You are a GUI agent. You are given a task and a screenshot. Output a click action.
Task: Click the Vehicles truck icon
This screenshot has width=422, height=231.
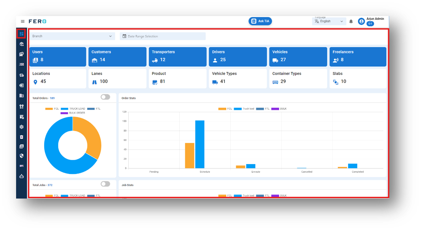pos(275,60)
